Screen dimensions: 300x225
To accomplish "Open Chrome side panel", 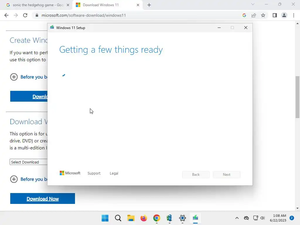I will click(x=275, y=15).
